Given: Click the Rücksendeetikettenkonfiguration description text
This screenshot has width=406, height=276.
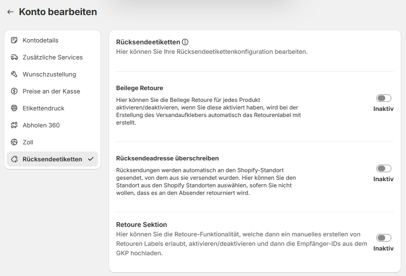Looking at the screenshot, I should (212, 52).
